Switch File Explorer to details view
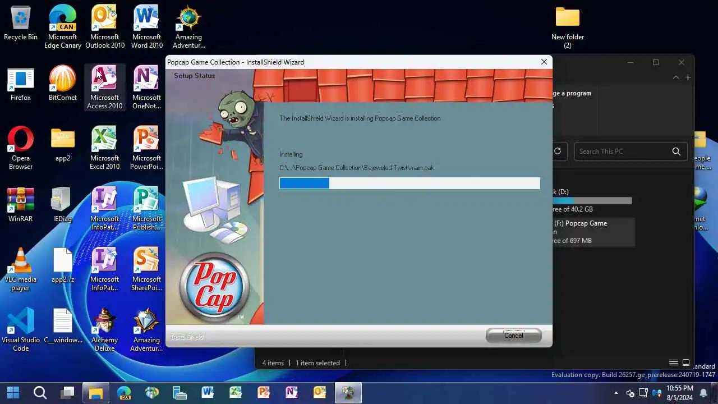 point(674,363)
